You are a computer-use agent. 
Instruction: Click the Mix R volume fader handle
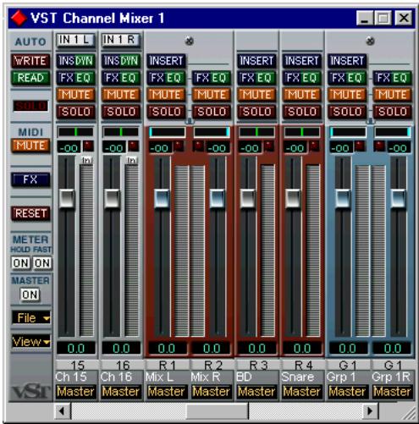pyautogui.click(x=218, y=199)
